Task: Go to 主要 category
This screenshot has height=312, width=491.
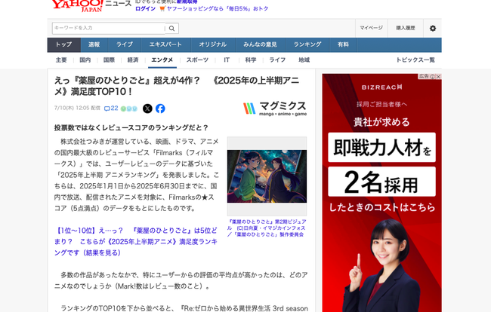Action: click(x=61, y=60)
